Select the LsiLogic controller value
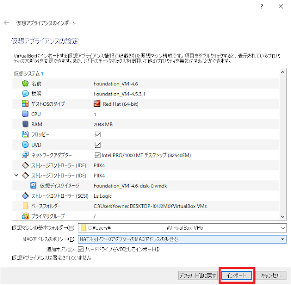The image size is (291, 285). point(102,196)
